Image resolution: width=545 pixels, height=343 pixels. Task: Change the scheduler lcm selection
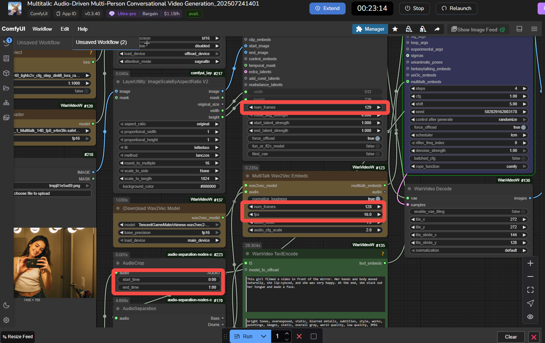coord(469,135)
